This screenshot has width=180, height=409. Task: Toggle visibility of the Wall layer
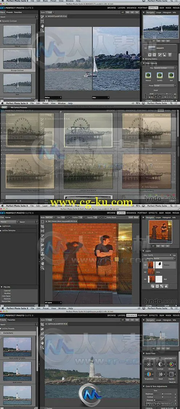tap(145, 279)
